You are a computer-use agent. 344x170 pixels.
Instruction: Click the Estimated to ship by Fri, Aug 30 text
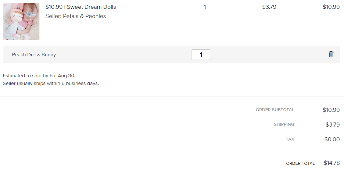point(39,76)
